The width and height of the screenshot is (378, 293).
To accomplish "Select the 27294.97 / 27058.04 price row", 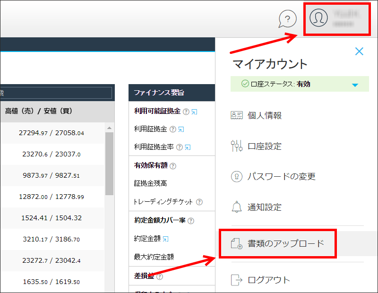I will [x=52, y=133].
